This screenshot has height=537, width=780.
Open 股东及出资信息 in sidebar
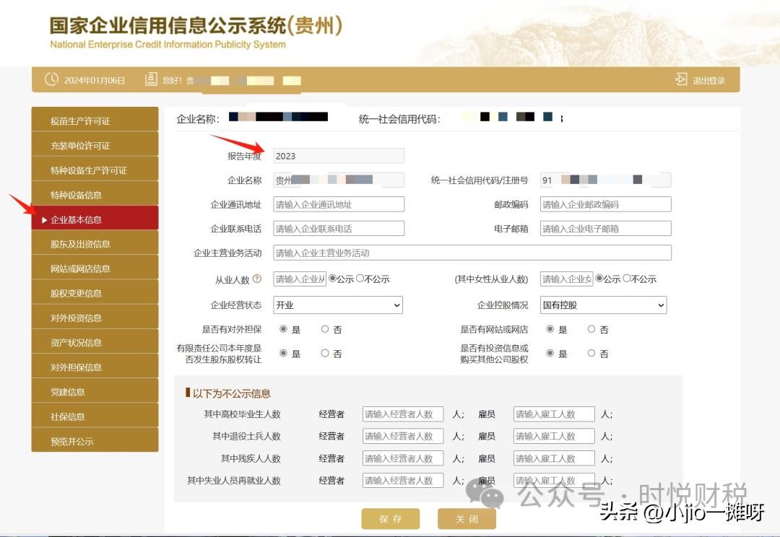coord(95,244)
